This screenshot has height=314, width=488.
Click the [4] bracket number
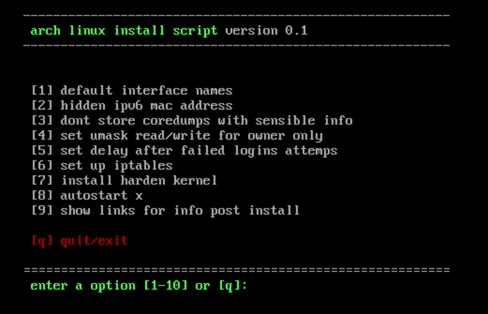(x=42, y=136)
